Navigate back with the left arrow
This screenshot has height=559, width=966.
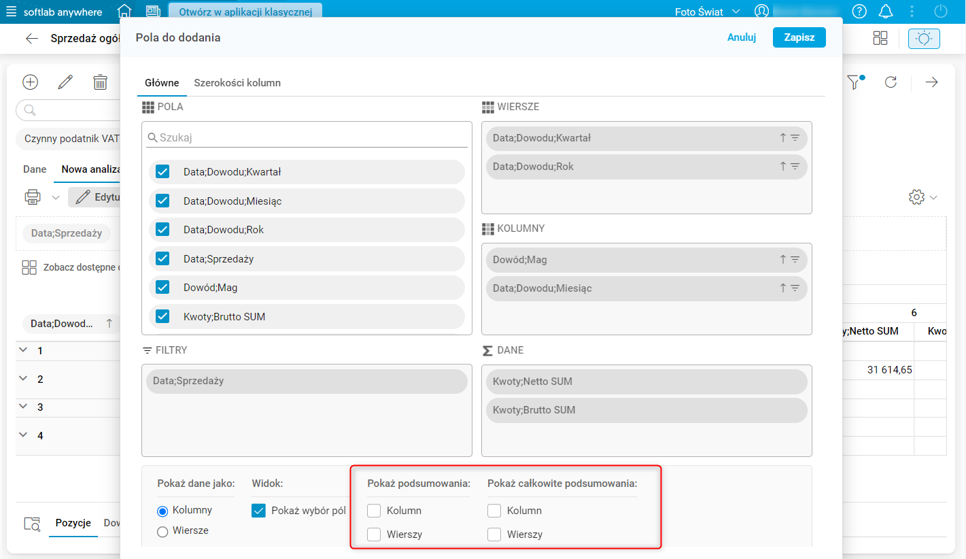point(32,38)
